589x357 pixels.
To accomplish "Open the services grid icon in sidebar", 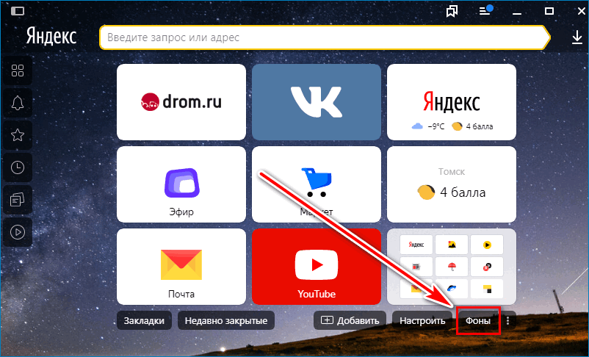I will click(18, 71).
